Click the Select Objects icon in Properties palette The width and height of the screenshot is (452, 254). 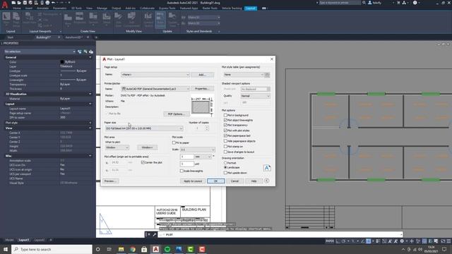85,52
